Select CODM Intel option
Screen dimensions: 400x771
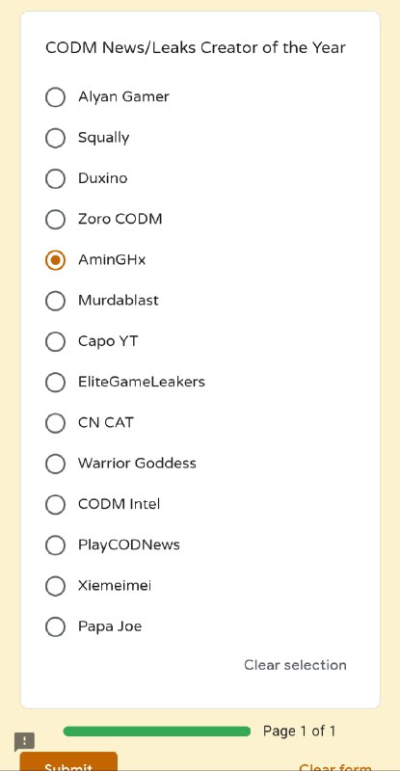pos(55,504)
